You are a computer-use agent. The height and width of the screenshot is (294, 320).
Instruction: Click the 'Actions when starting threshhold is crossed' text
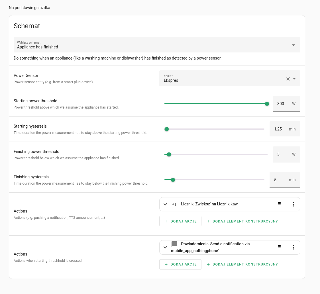pyautogui.click(x=48, y=261)
